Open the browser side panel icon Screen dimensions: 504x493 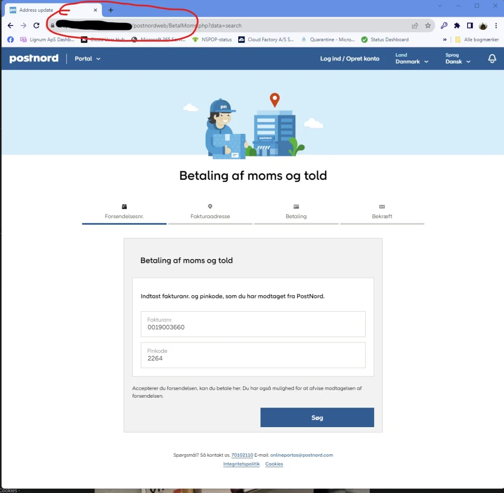470,26
